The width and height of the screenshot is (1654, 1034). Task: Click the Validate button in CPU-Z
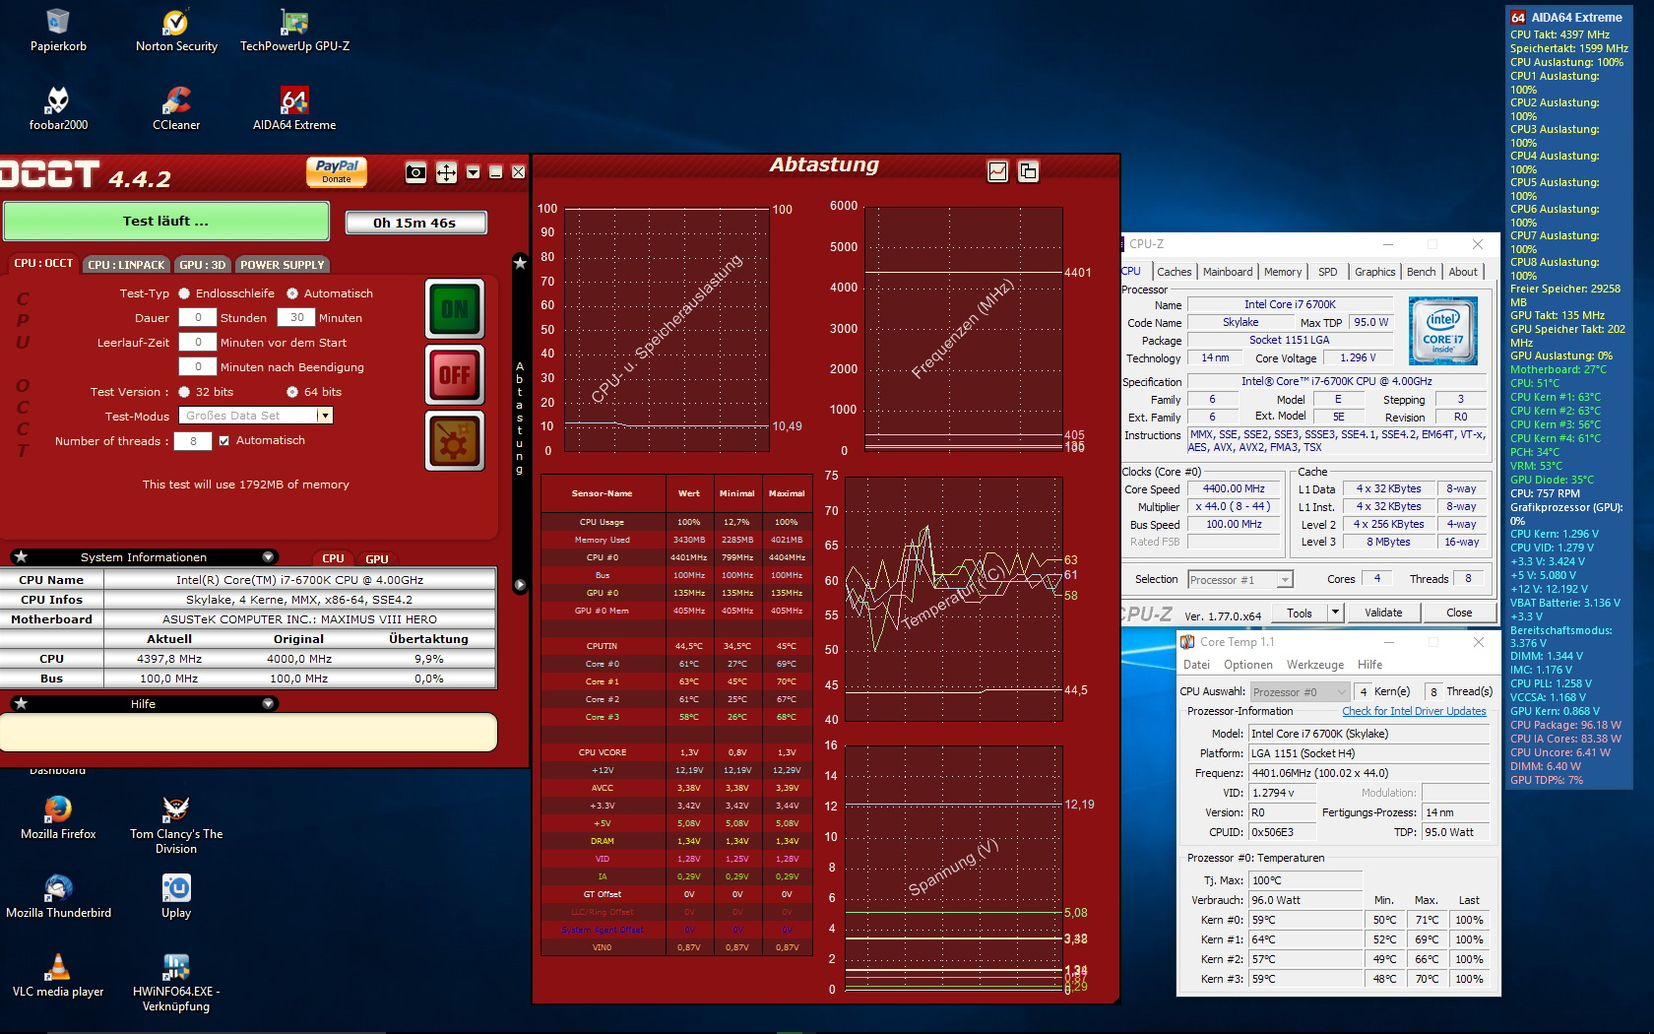(1383, 613)
